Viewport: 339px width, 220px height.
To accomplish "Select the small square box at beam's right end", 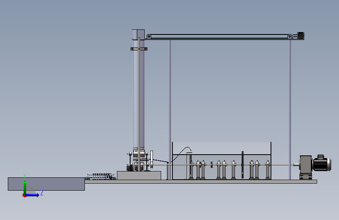I will [x=301, y=35].
